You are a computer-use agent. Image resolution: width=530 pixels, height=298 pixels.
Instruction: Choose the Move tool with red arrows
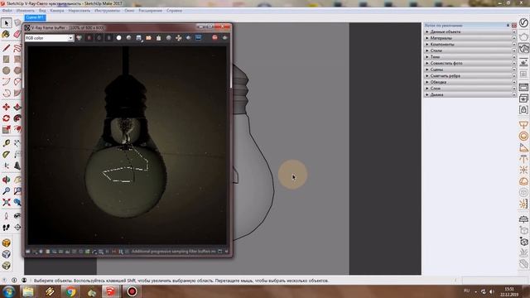point(6,107)
